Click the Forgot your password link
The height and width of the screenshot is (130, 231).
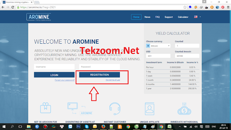pyautogui.click(x=65, y=80)
